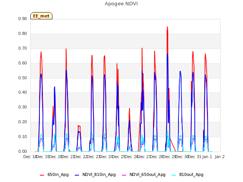Viewport: 243px width, 182px height.
Task: Click the blue NDVI_810in_Apg legend swatch
Action: click(77, 175)
